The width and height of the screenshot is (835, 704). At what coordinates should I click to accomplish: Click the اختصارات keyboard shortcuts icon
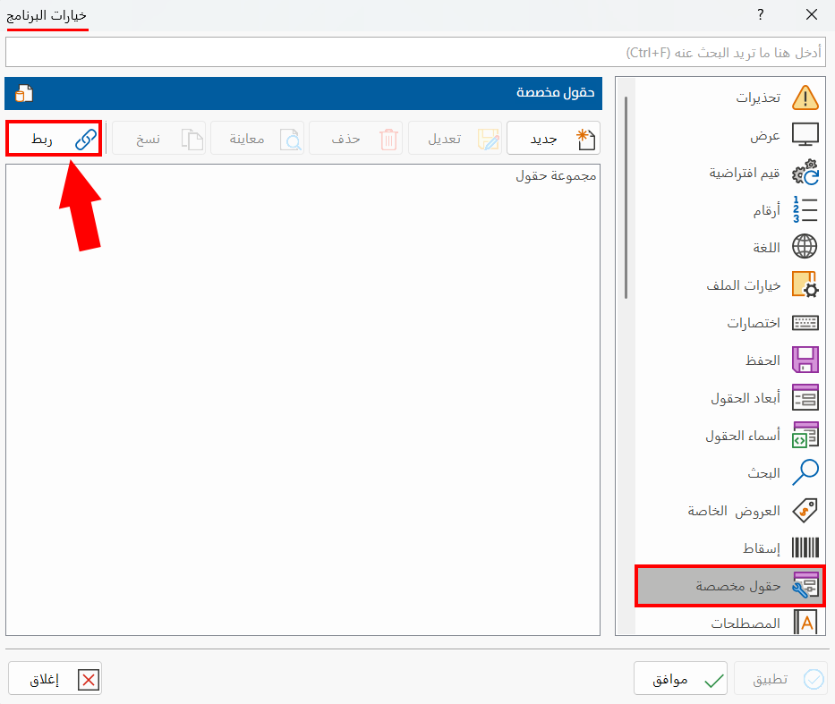pos(805,323)
